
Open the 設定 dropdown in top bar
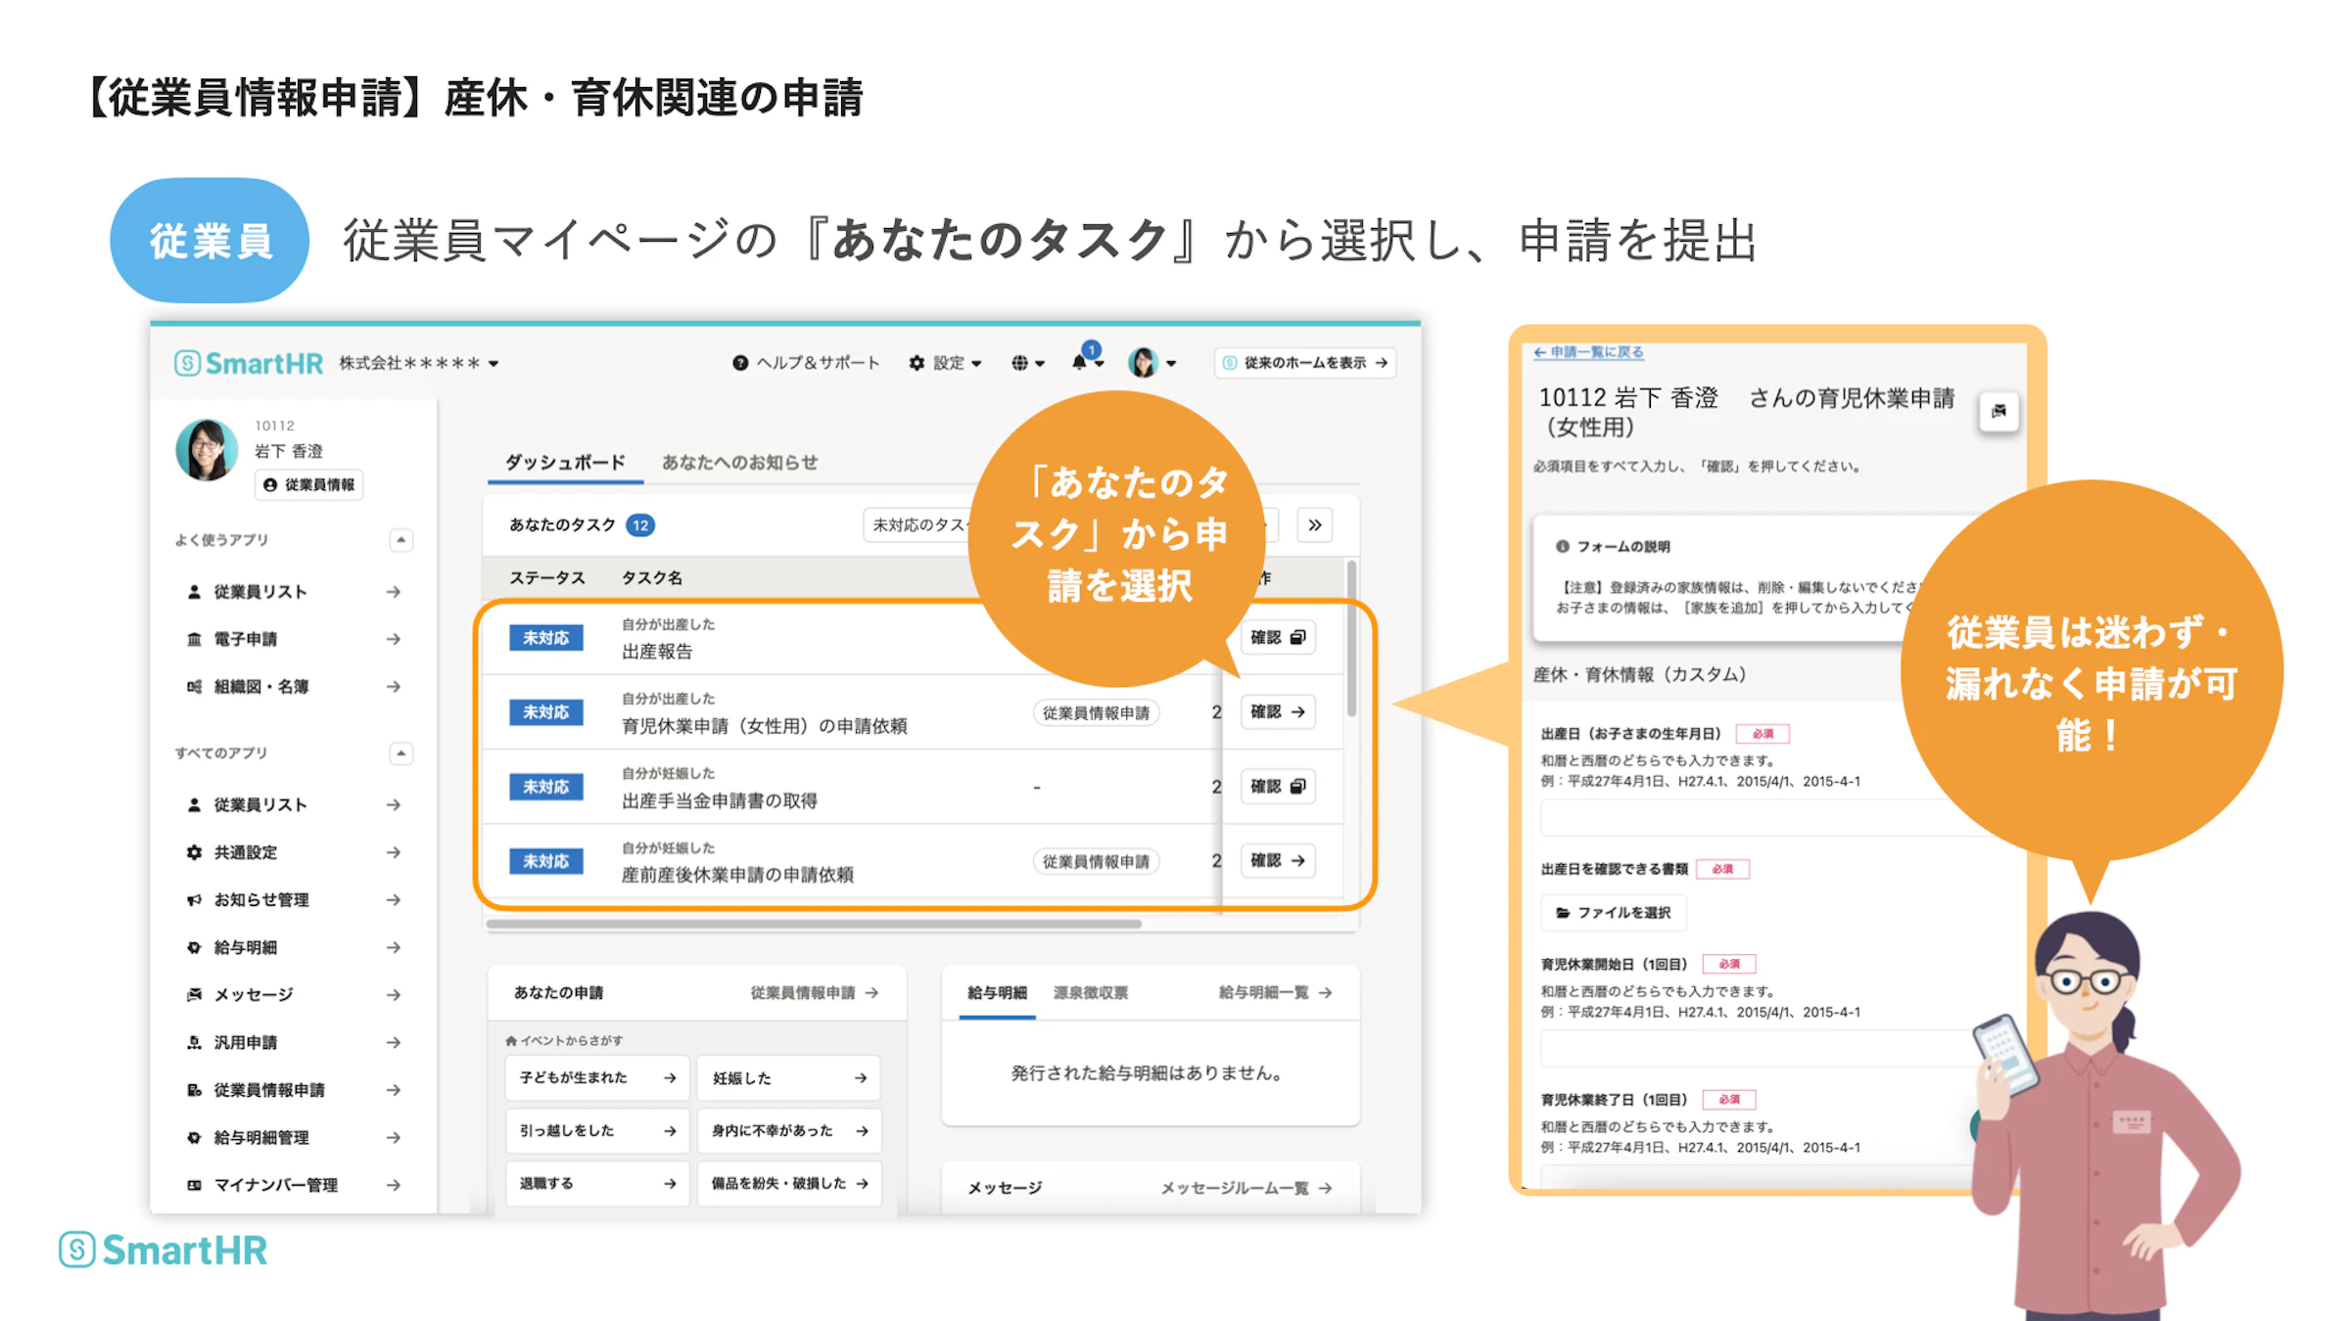pyautogui.click(x=945, y=361)
